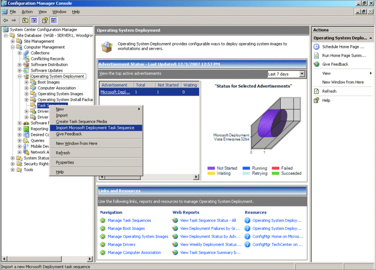376x270 pixels.
Task: Click the Up One Level folder icon
Action: [x=25, y=21]
